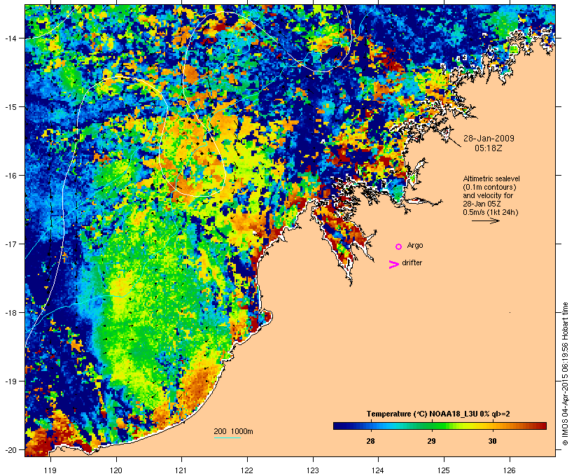Viewport: 574px width, 476px height.
Task: Click the 0.5m/s velocity scale arrow
Action: 485,220
